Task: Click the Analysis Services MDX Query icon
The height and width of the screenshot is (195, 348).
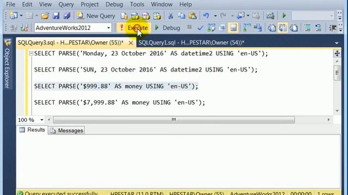Action: [x=135, y=16]
